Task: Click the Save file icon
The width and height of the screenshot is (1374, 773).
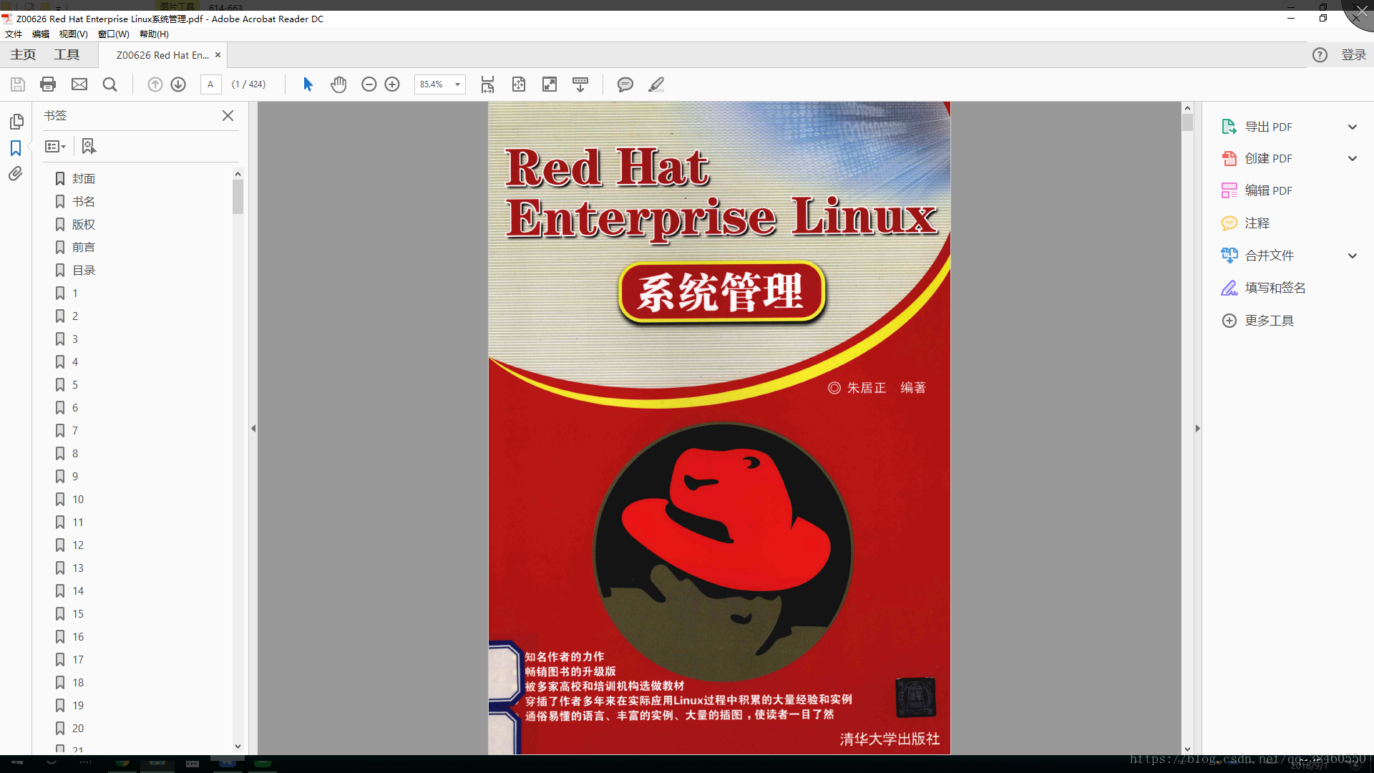Action: click(x=18, y=84)
